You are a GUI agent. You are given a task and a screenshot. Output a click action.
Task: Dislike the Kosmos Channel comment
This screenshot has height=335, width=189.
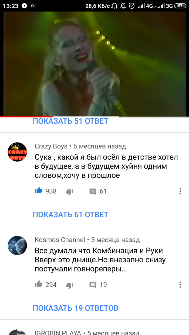pos(70,285)
